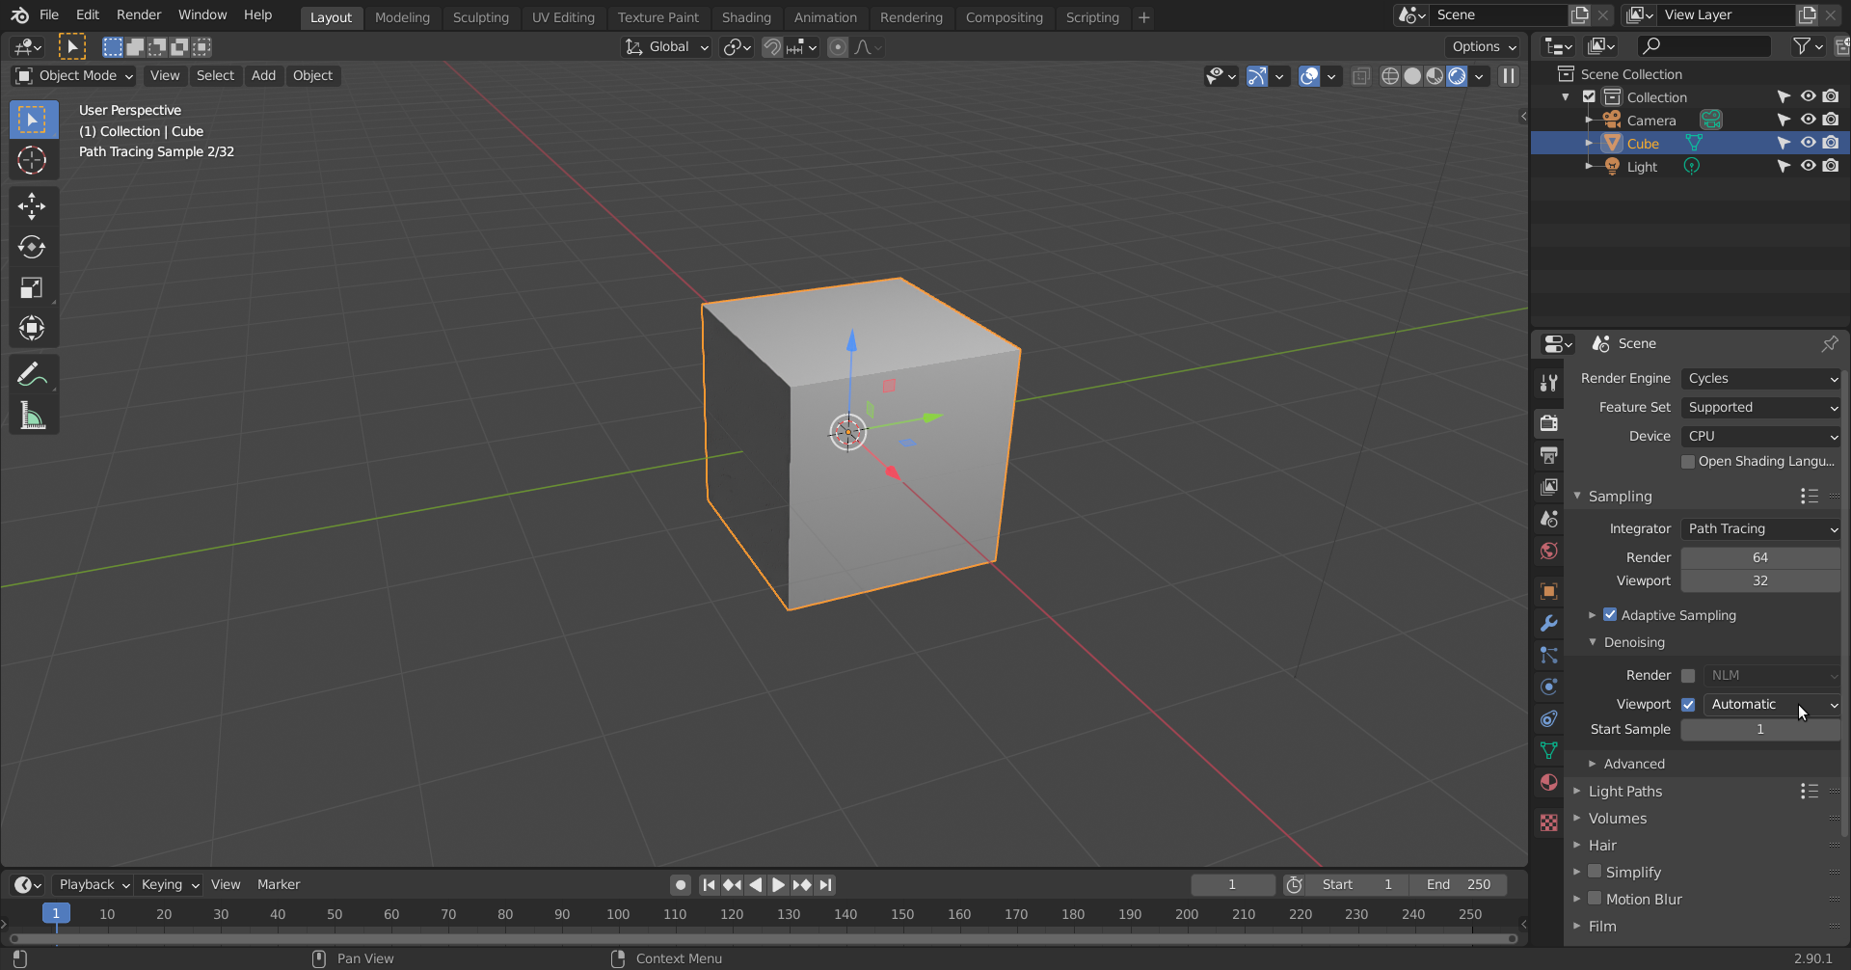Open the Material properties tab

pos(1549,782)
